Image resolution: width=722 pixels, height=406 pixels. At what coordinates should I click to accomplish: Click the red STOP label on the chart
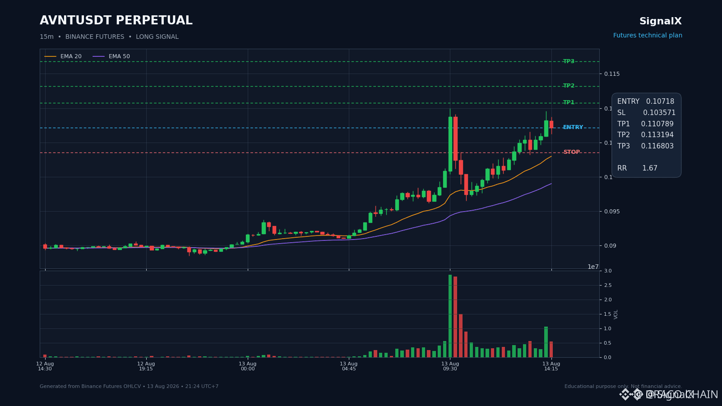coord(572,152)
